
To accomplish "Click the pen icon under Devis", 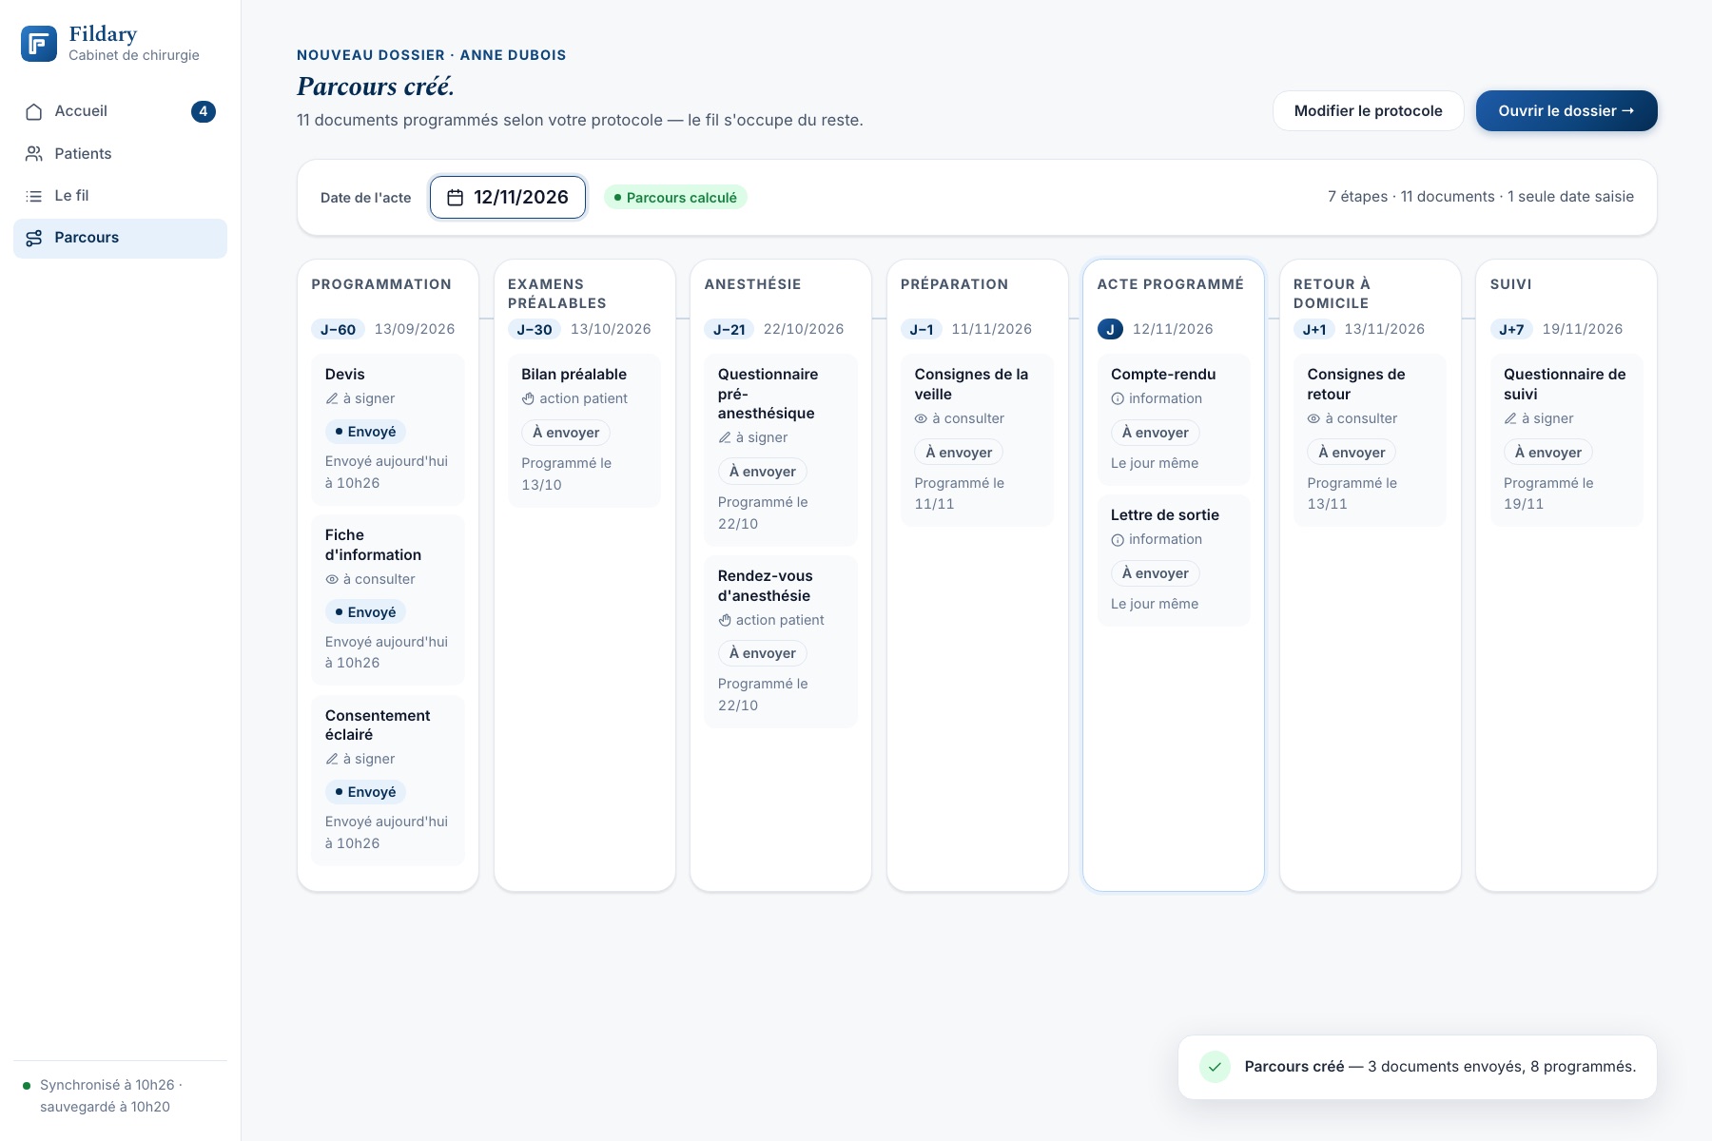I will pos(332,399).
